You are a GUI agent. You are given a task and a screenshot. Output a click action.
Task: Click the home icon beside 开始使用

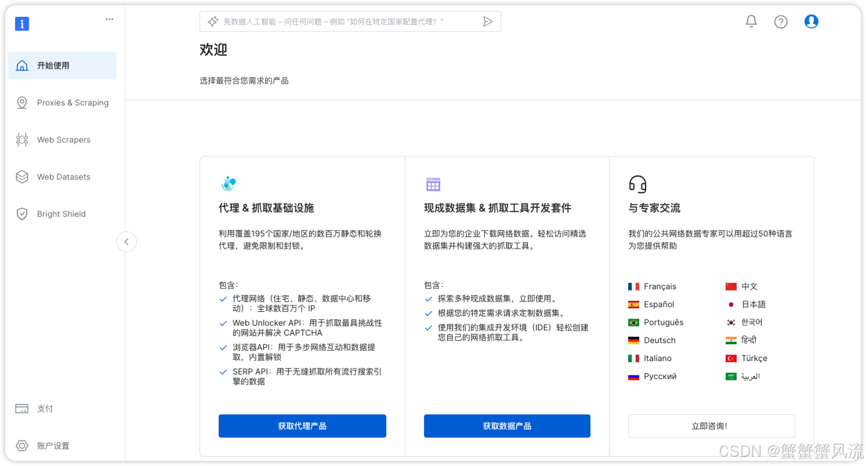22,65
